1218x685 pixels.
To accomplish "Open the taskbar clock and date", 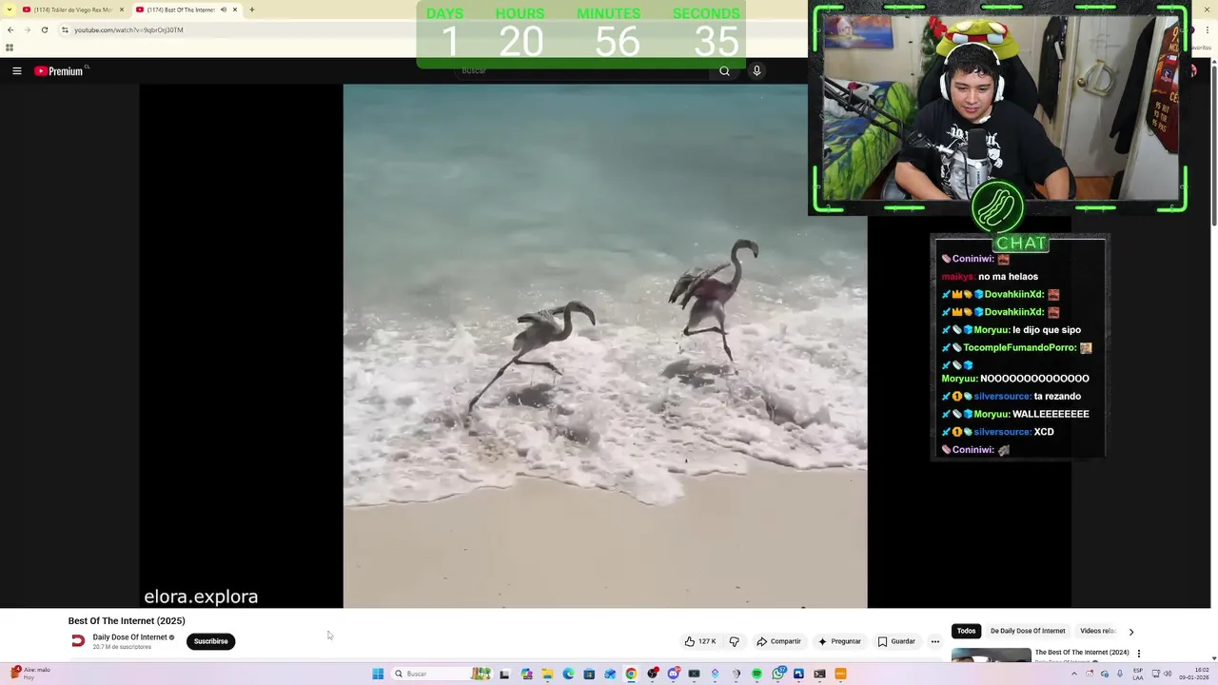I will (x=1194, y=674).
